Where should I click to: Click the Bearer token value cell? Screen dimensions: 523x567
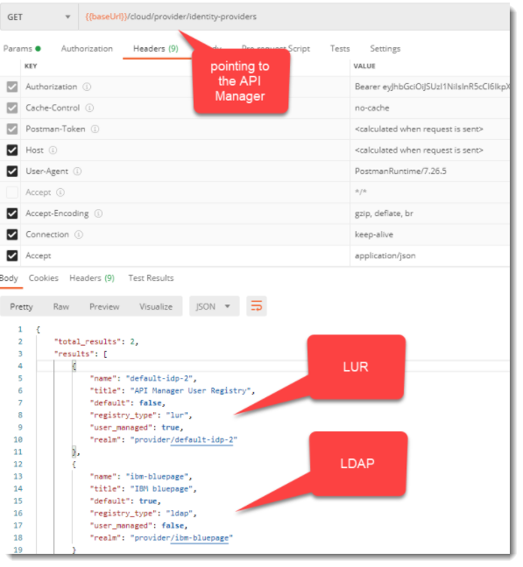pyautogui.click(x=430, y=87)
